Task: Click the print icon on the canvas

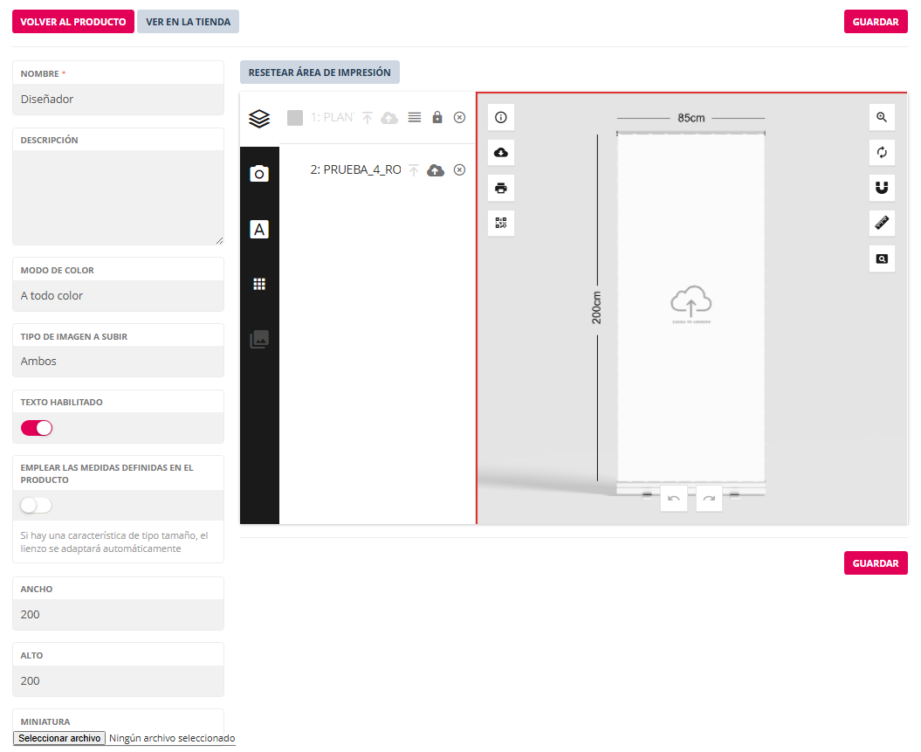Action: tap(501, 188)
